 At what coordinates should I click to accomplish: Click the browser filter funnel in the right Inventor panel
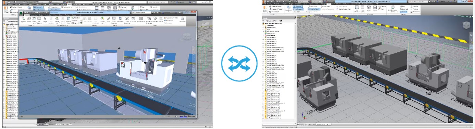coord(263,21)
